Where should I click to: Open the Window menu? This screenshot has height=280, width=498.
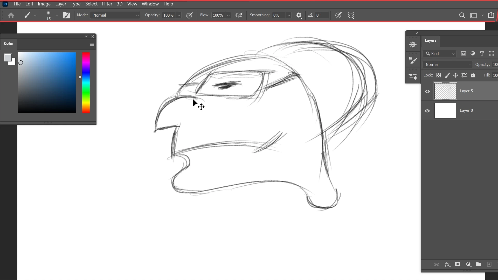tap(150, 4)
